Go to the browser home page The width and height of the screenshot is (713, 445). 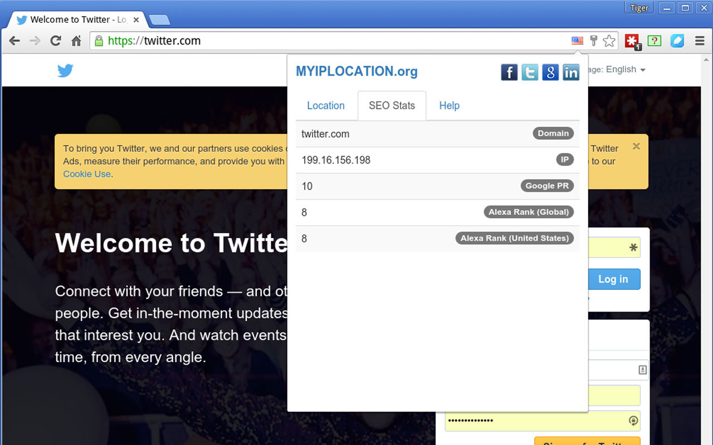76,41
